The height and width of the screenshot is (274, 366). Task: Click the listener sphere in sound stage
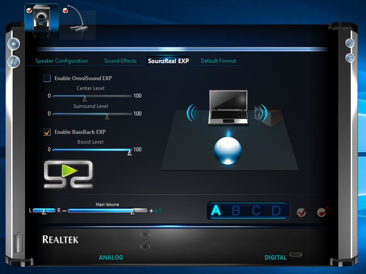click(228, 150)
